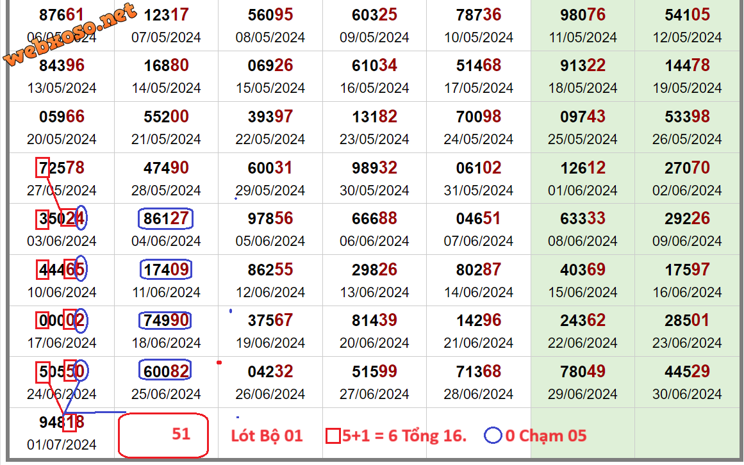Select the number 50550
This screenshot has height=465, width=744.
pos(62,371)
